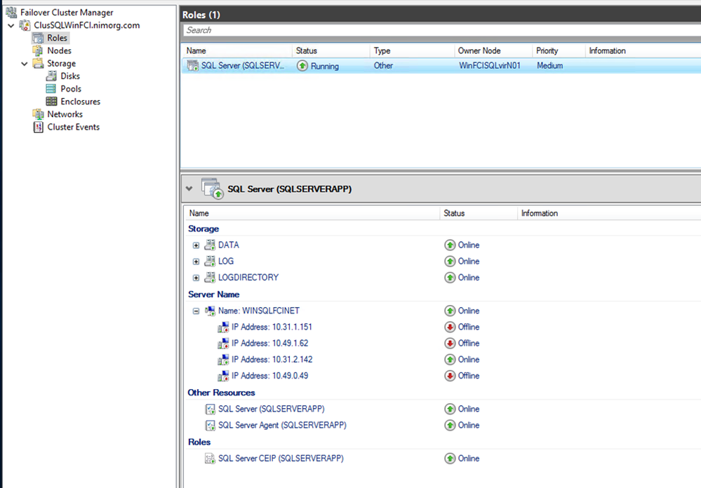Click the Disks icon under Storage
The width and height of the screenshot is (701, 488).
pos(51,76)
